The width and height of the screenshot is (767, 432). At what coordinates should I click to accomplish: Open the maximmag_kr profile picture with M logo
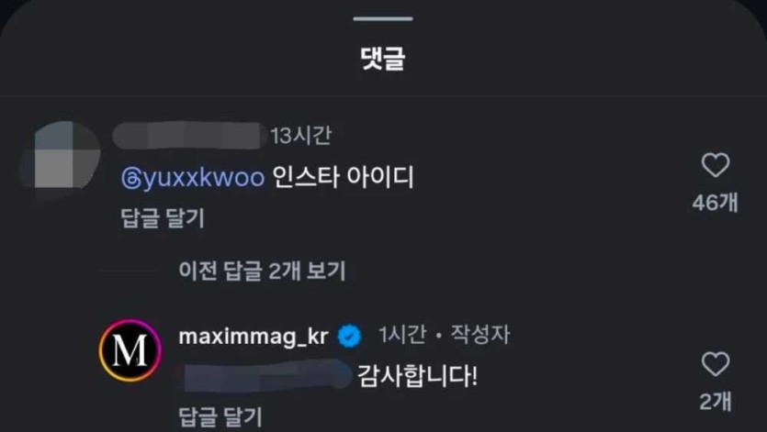pyautogui.click(x=130, y=350)
